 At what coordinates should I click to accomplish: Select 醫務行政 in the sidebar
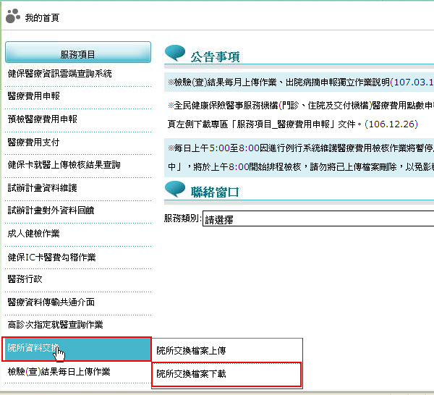[25, 279]
